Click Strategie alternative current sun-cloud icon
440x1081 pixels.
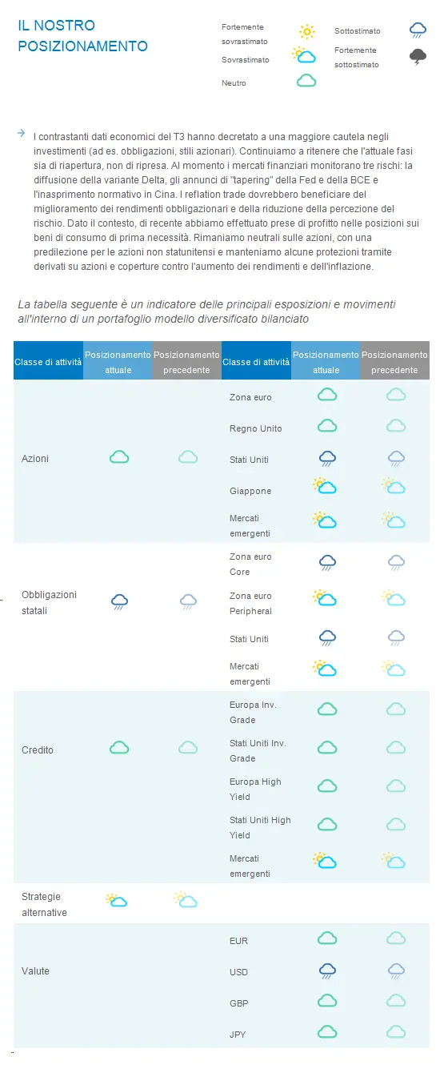tap(117, 900)
